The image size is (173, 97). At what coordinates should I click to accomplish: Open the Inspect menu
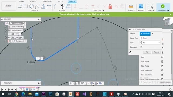pos(131,11)
